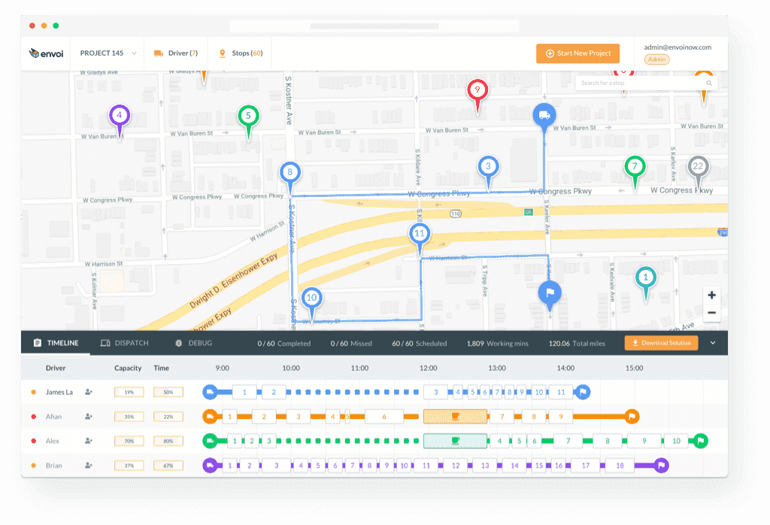
Task: Click Brian's 37% capacity bar
Action: (x=128, y=466)
